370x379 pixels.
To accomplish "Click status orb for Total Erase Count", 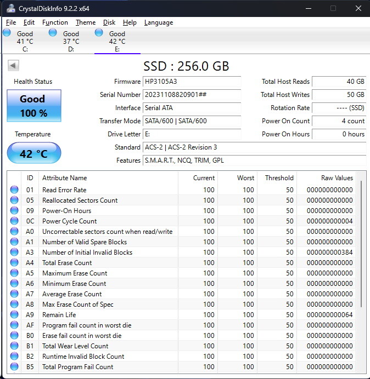I will (14, 263).
